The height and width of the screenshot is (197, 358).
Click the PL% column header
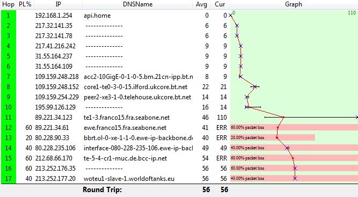point(25,4)
